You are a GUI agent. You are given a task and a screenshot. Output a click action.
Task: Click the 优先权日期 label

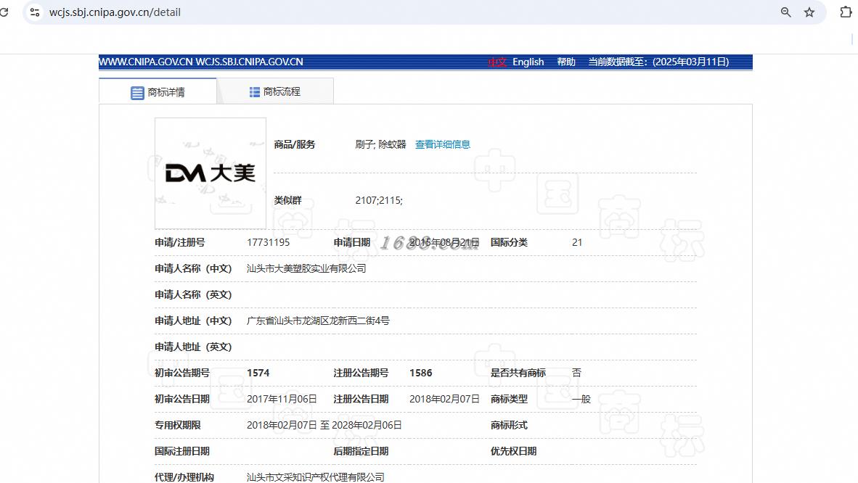513,451
